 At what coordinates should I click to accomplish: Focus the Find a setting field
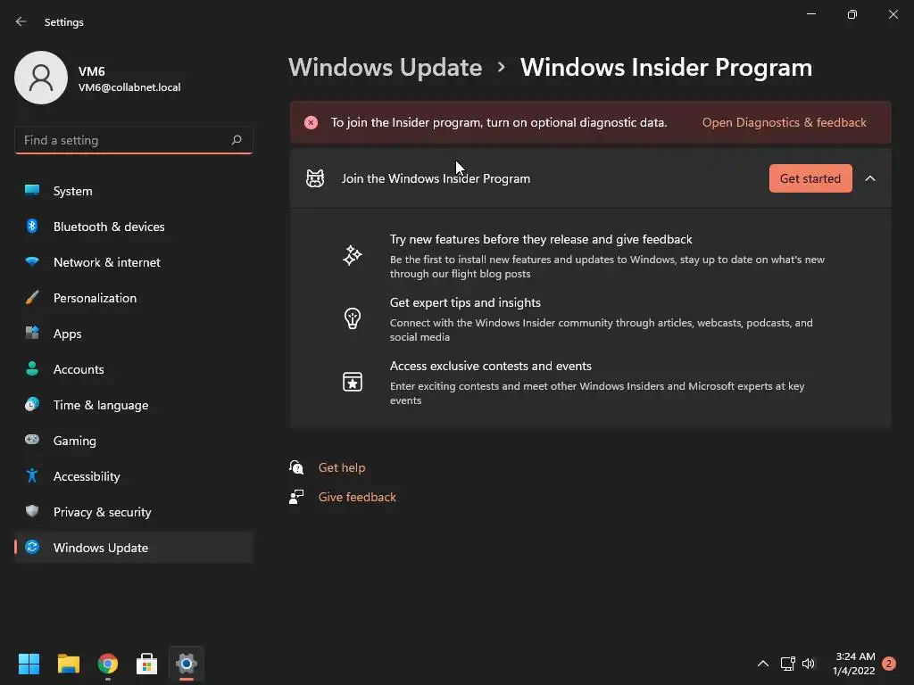134,140
